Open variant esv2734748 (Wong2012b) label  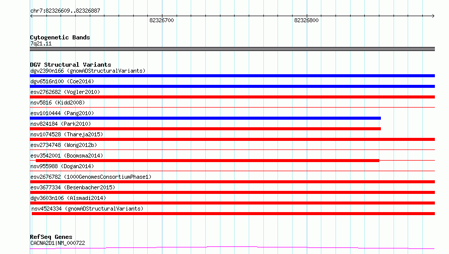[64, 145]
